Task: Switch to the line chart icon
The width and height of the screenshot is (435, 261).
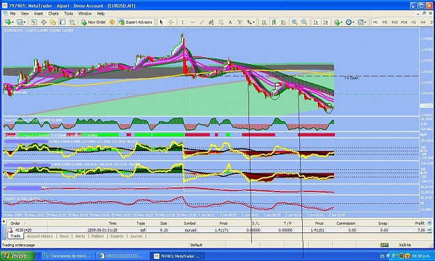Action: pyautogui.click(x=283, y=22)
